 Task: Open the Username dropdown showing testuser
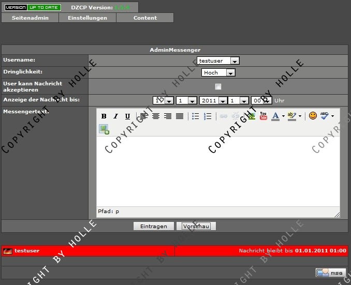click(x=218, y=61)
